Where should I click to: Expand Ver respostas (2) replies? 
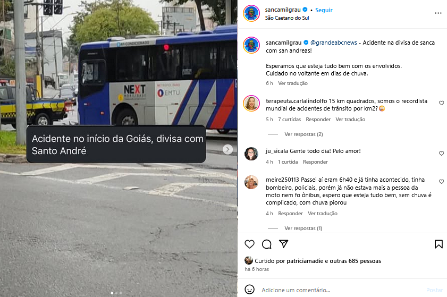tap(303, 134)
